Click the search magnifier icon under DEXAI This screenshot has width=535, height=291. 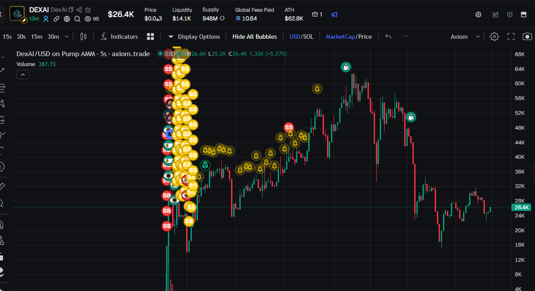[x=77, y=19]
